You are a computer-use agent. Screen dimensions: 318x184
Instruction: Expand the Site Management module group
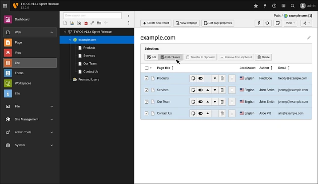click(52, 119)
